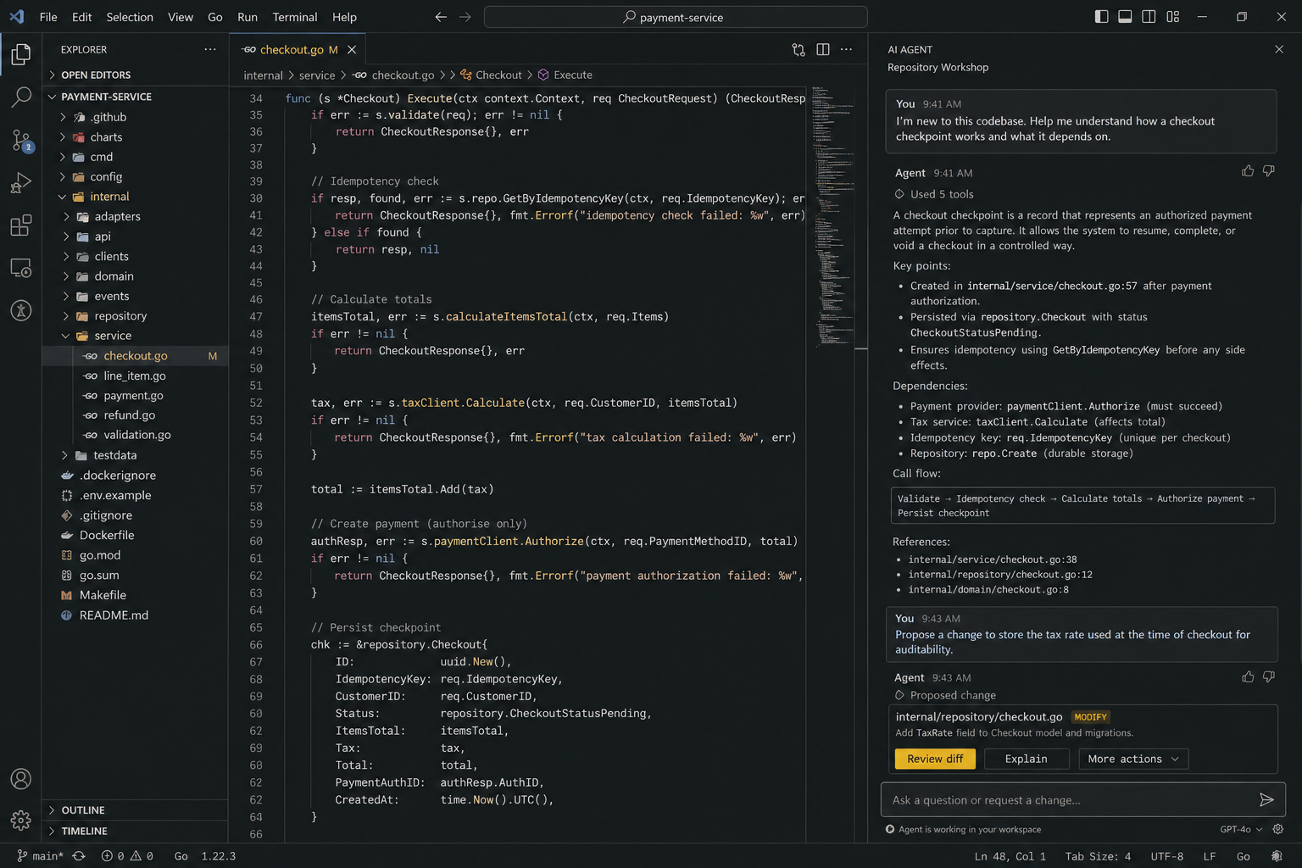
Task: Give thumbs down on Proposed change reply
Action: point(1269,676)
